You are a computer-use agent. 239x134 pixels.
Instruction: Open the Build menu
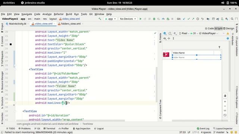click(69, 14)
